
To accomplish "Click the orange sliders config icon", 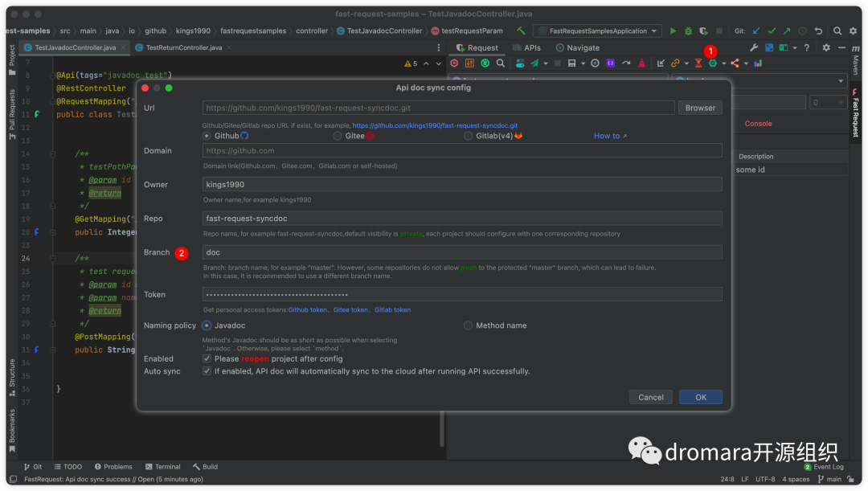I will 469,63.
